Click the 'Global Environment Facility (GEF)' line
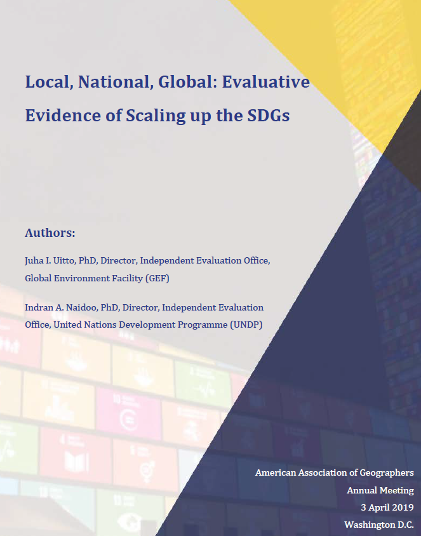 pos(97,278)
